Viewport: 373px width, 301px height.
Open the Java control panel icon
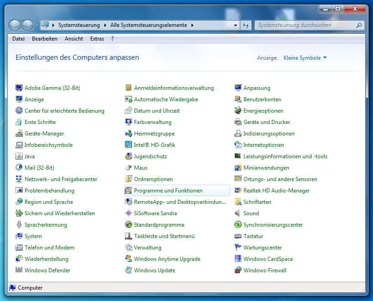click(19, 156)
